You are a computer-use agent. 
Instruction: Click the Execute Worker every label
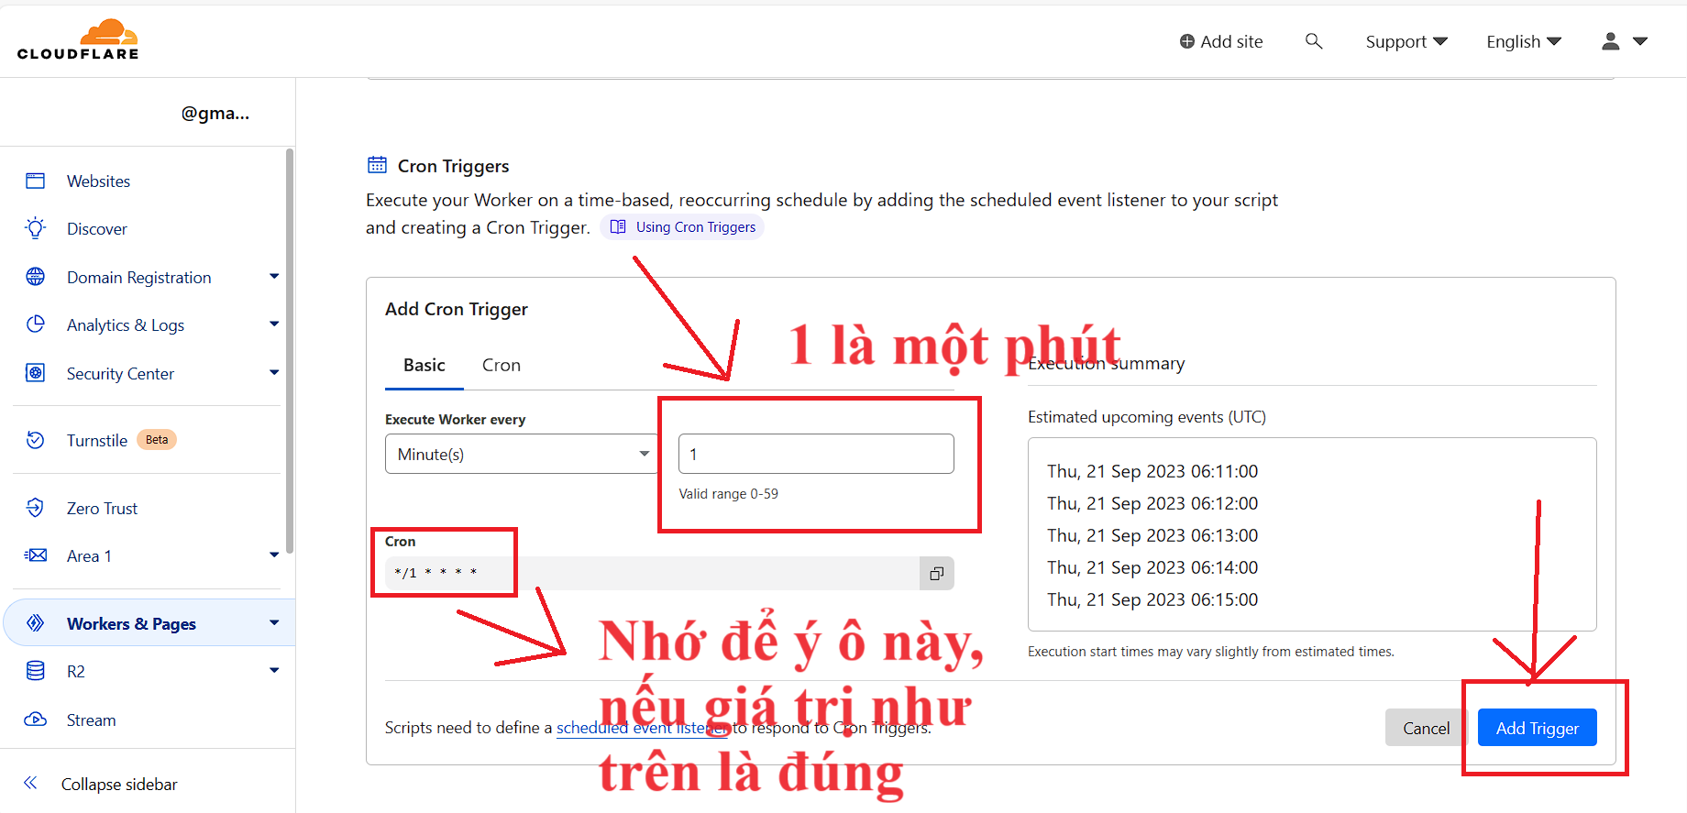tap(455, 420)
